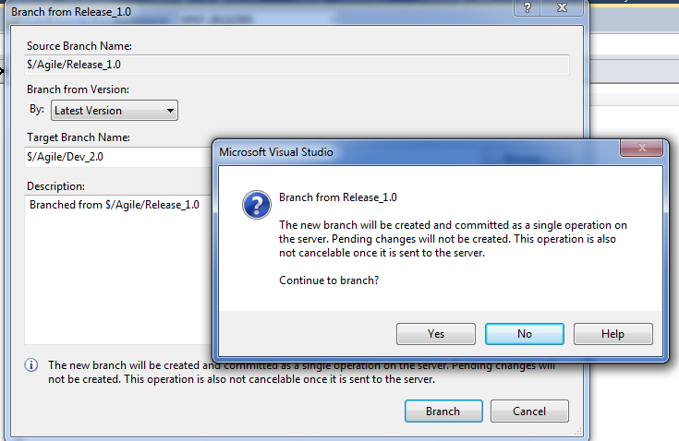Click the blue question mark icon

(x=257, y=205)
